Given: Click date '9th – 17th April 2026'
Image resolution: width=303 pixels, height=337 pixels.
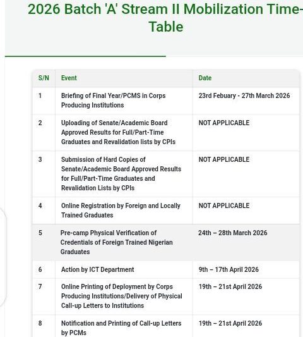Looking at the screenshot, I should (x=229, y=269).
